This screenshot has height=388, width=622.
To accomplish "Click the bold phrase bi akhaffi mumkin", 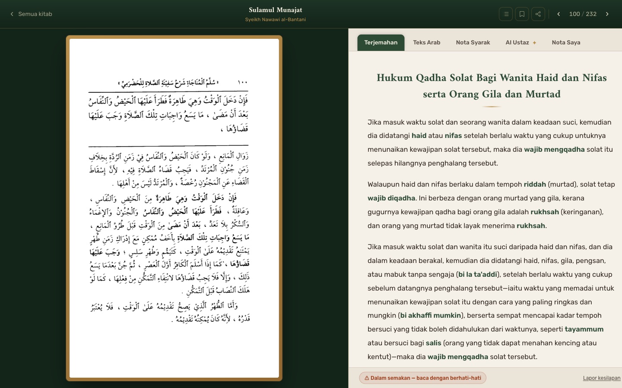I will click(431, 315).
